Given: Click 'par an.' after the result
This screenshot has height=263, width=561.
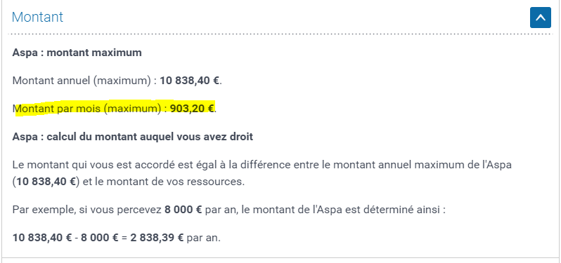Looking at the screenshot, I should (204, 238).
